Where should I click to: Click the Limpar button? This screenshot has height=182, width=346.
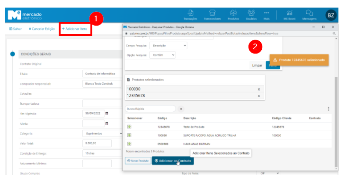pos(257,65)
